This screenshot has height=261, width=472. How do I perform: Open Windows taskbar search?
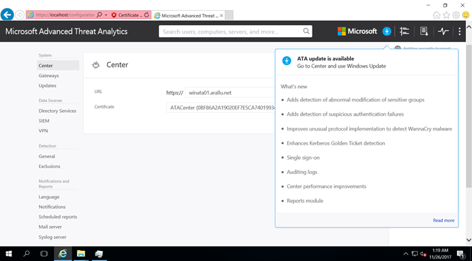click(26, 254)
